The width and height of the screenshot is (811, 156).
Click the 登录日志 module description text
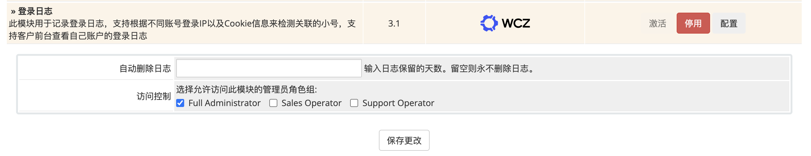point(182,30)
